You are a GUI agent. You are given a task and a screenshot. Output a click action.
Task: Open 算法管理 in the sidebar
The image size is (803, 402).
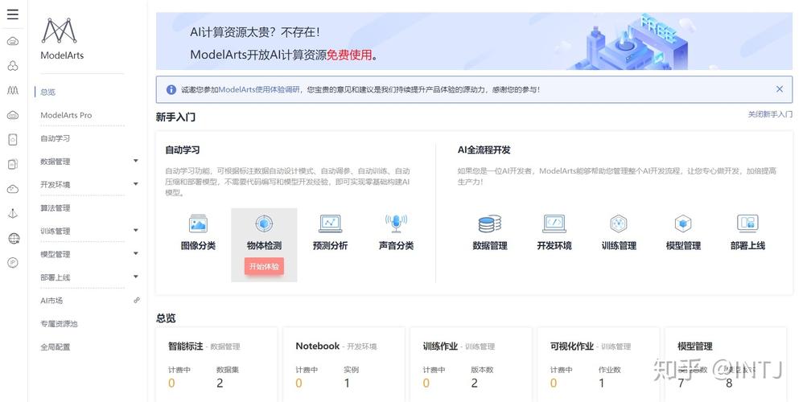coord(56,207)
